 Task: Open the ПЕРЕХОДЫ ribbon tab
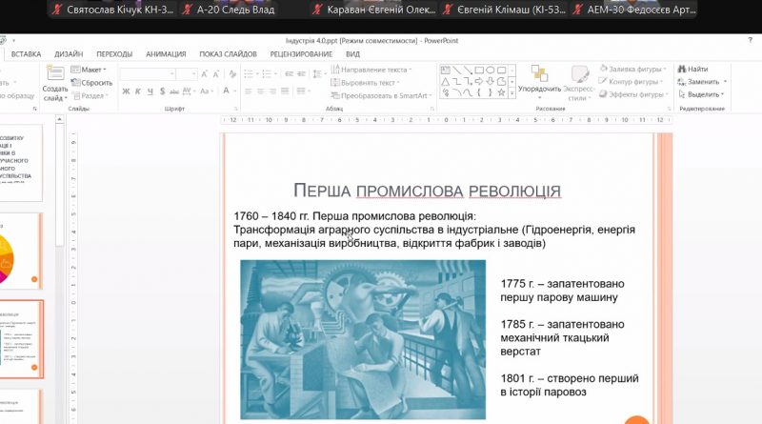[x=114, y=54]
